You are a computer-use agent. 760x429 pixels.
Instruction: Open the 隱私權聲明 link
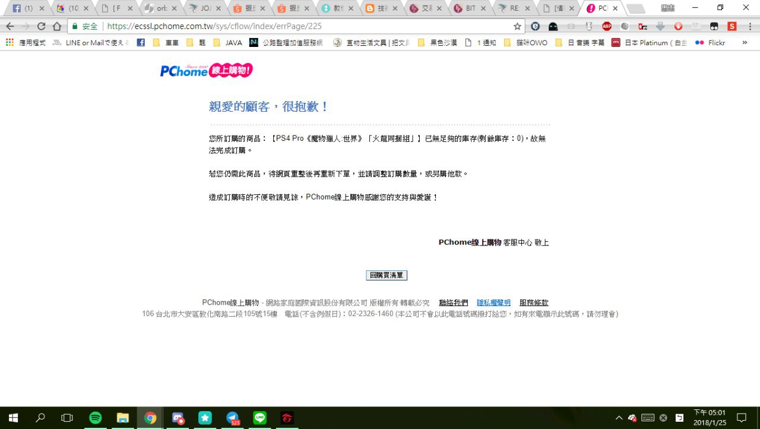[493, 302]
